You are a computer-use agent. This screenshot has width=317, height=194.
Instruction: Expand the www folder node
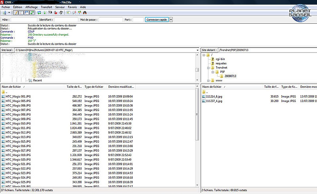point(208,81)
